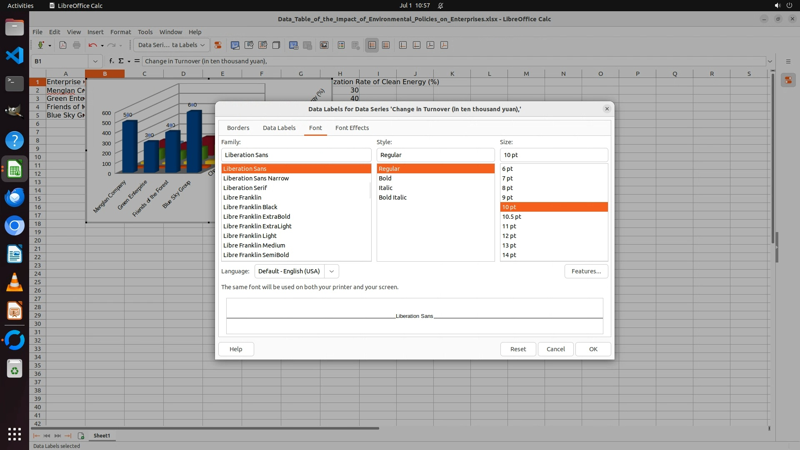Expand the chart element selector dropdown
The height and width of the screenshot is (450, 800).
pyautogui.click(x=202, y=45)
